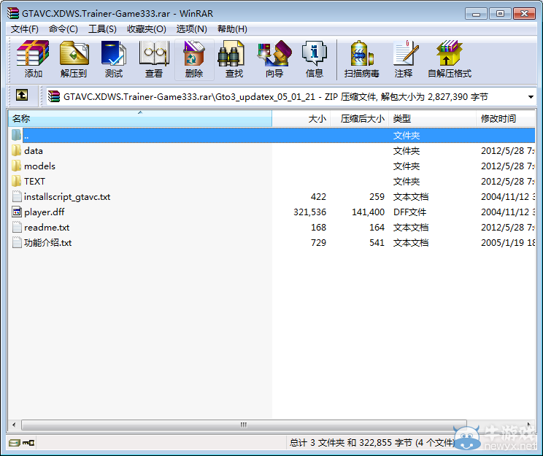Click the data folder name
The width and height of the screenshot is (543, 456).
[x=34, y=151]
